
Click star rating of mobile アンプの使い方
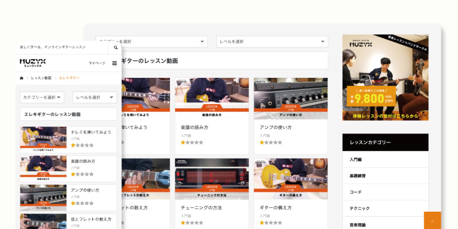coord(82,203)
